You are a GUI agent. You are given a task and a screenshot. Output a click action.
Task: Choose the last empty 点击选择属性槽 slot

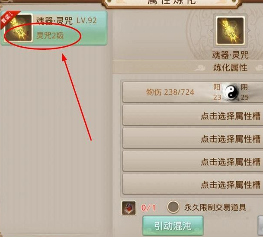(x=193, y=184)
